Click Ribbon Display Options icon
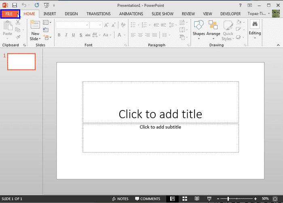 point(250,5)
